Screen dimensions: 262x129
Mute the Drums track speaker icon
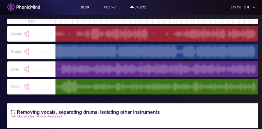coord(27,52)
